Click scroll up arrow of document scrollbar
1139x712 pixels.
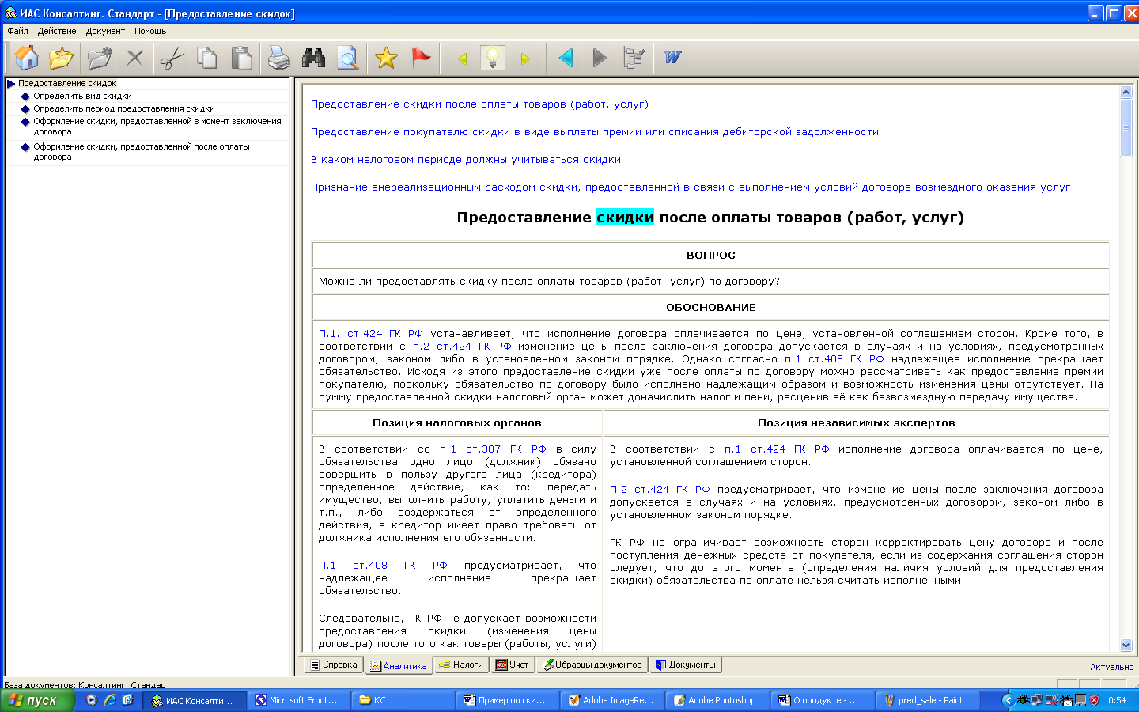(1126, 93)
